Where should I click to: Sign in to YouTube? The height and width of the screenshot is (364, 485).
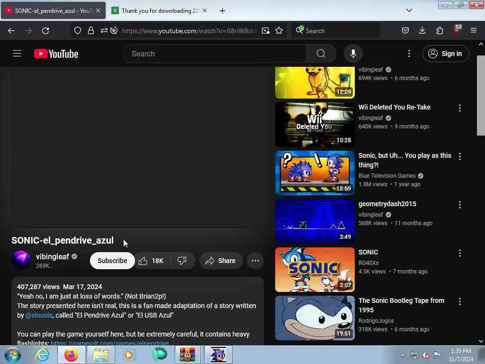pyautogui.click(x=446, y=54)
